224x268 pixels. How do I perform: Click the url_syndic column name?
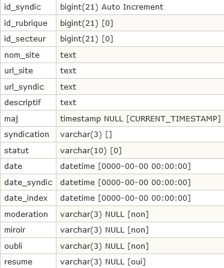click(x=24, y=87)
